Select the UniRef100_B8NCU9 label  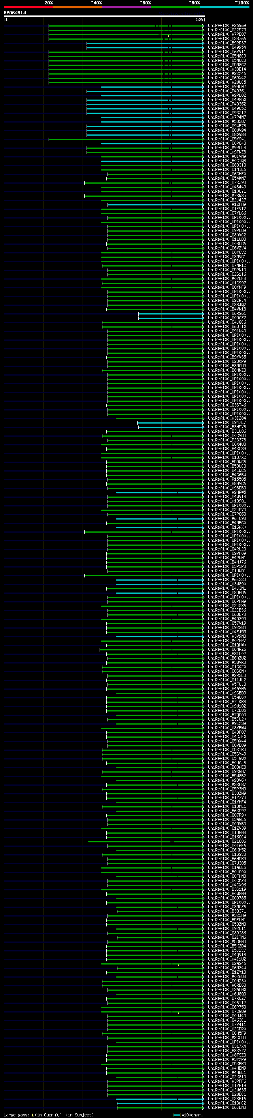pyautogui.click(x=227, y=366)
